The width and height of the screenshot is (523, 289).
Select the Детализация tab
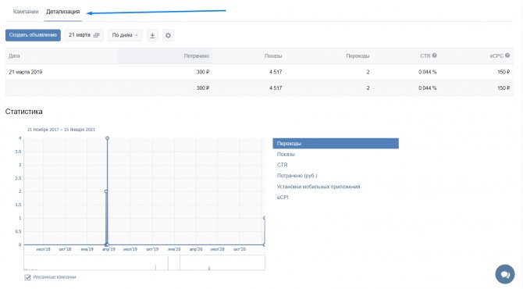[x=62, y=12]
